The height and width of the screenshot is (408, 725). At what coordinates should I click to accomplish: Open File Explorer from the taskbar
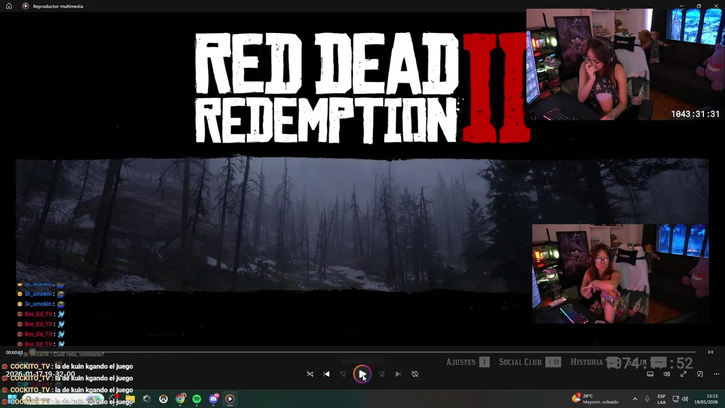[x=130, y=399]
